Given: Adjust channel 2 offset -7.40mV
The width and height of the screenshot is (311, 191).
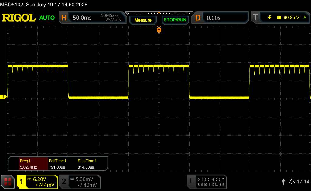Looking at the screenshot, I should [87, 185].
